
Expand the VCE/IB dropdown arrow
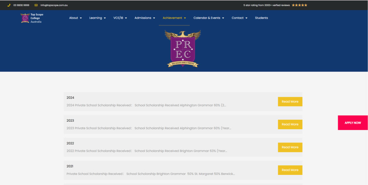pyautogui.click(x=126, y=18)
